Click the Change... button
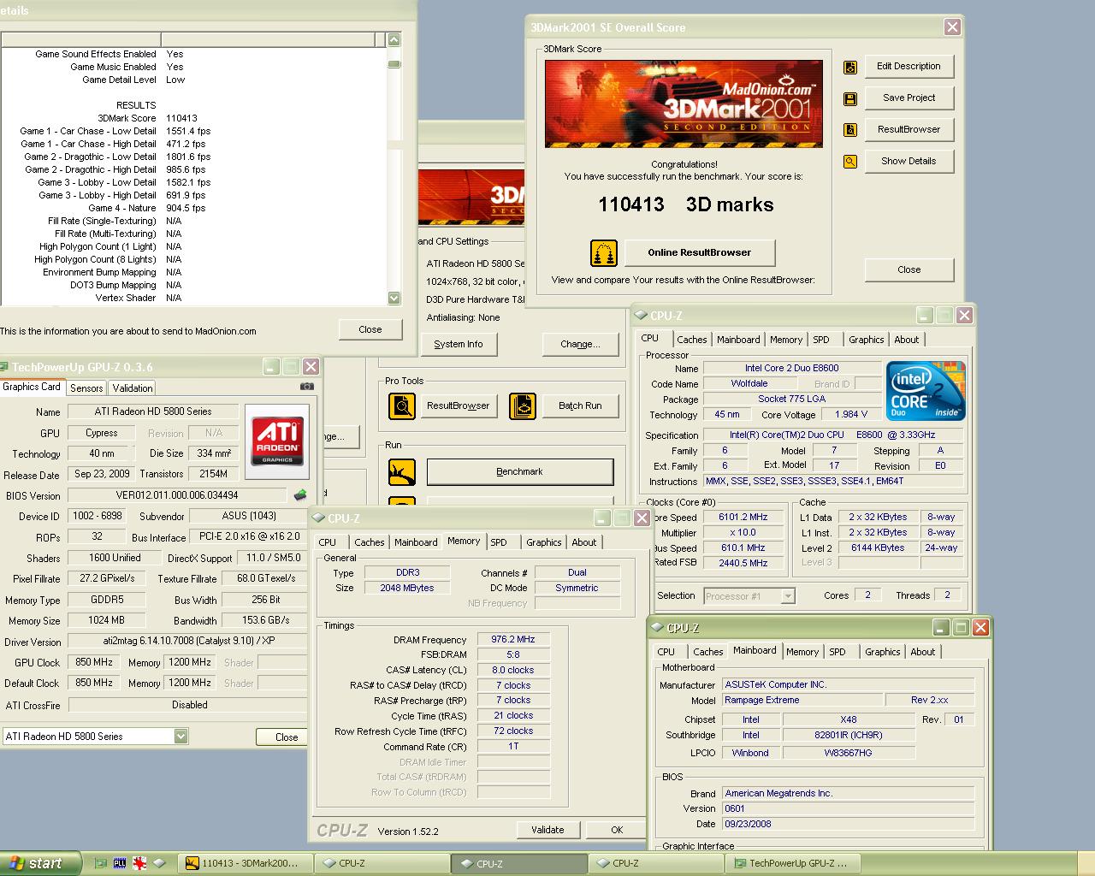Image resolution: width=1095 pixels, height=876 pixels. (580, 345)
